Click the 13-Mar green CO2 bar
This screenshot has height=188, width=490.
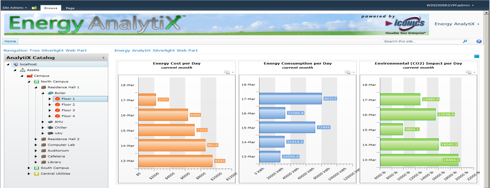(x=419, y=160)
